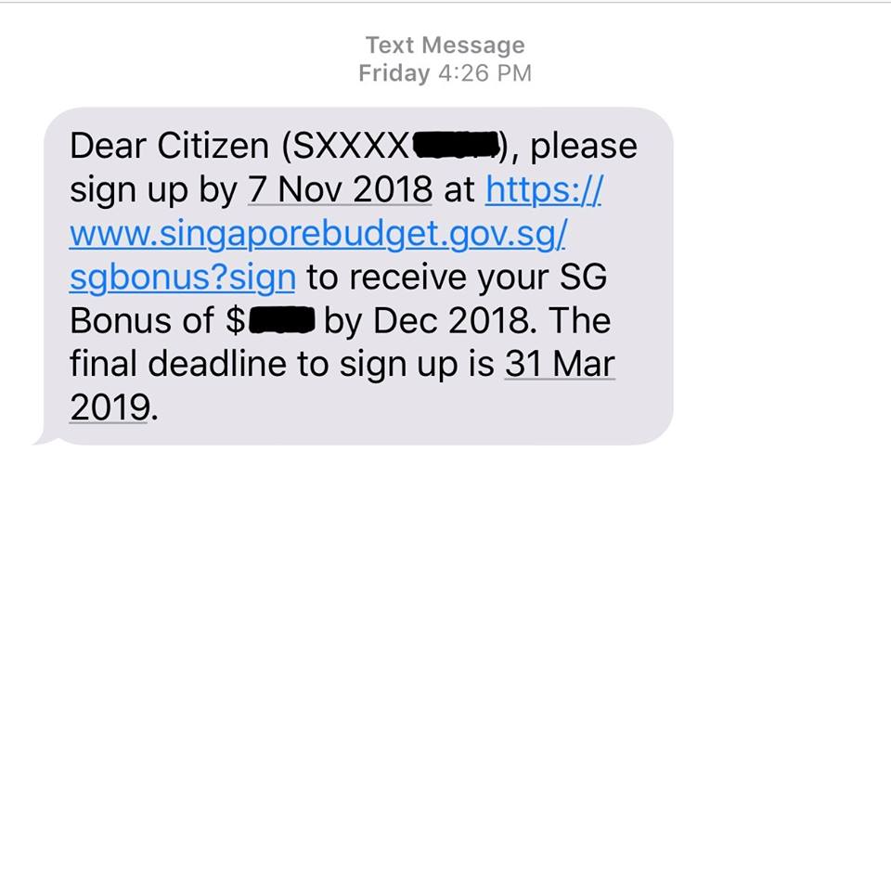This screenshot has height=891, width=891.
Task: Tap the underlined 7 Nov 2018 date
Action: (x=340, y=189)
